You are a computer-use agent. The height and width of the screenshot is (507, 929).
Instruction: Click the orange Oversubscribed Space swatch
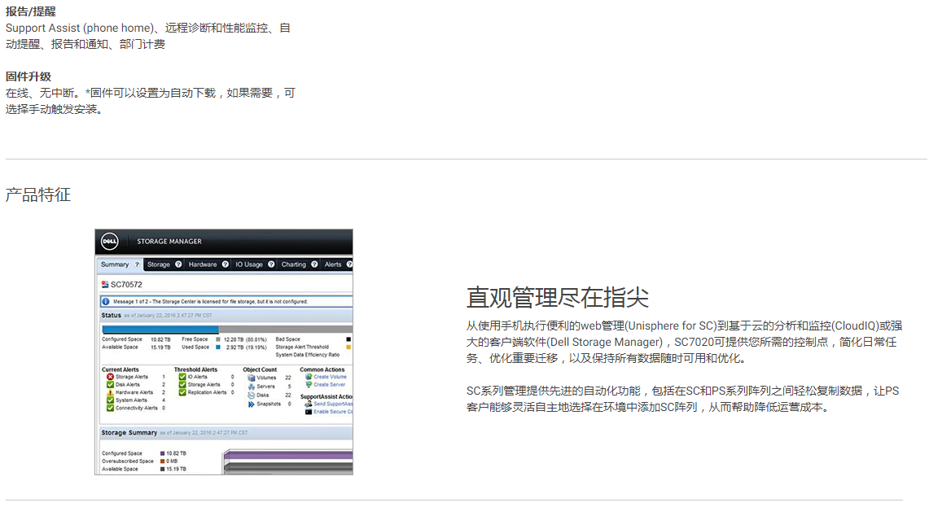coord(162,461)
